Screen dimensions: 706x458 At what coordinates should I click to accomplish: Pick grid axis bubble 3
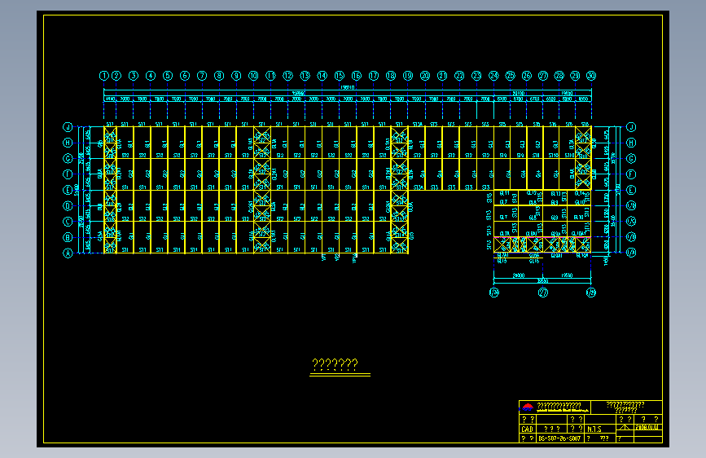tap(134, 76)
